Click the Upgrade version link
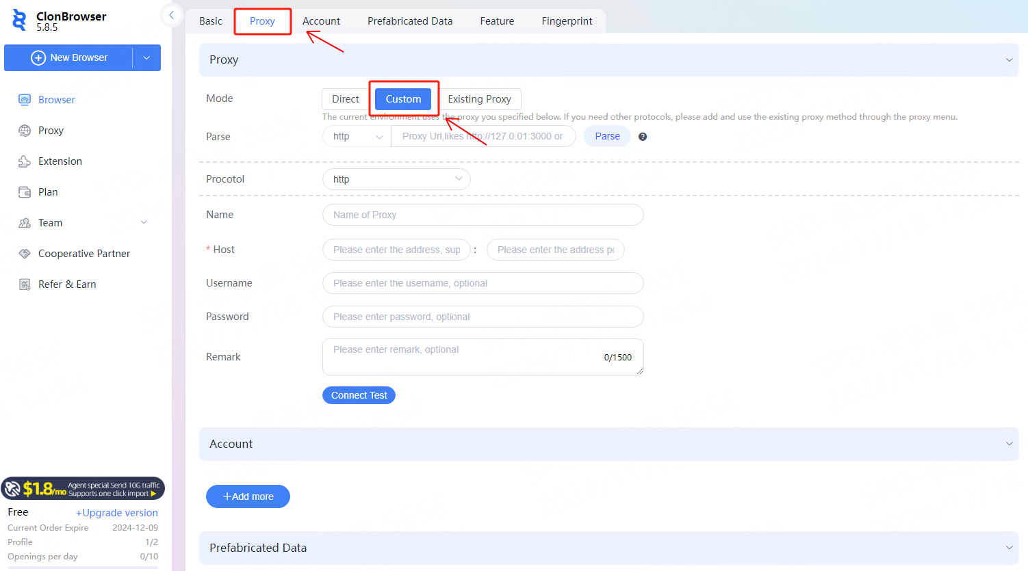The image size is (1028, 571). pyautogui.click(x=117, y=513)
